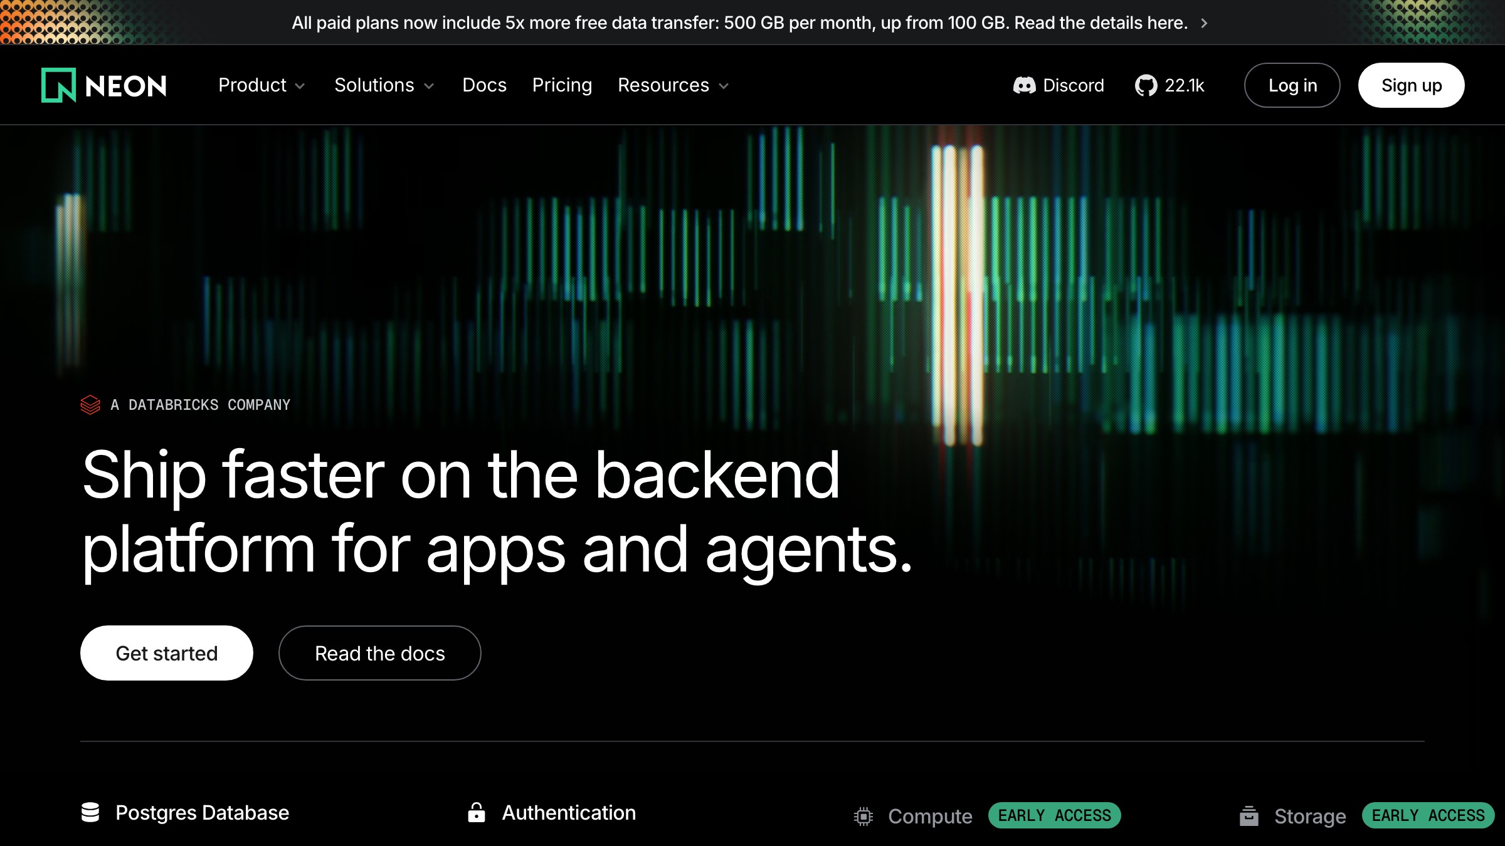Click the 22.1k GitHub stars count
This screenshot has height=846, width=1505.
click(x=1185, y=85)
